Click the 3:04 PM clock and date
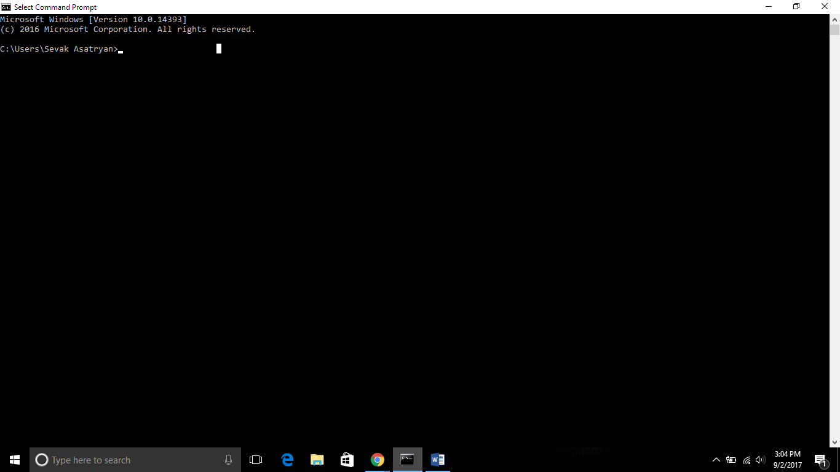Screen dimensions: 840x472 coord(787,460)
